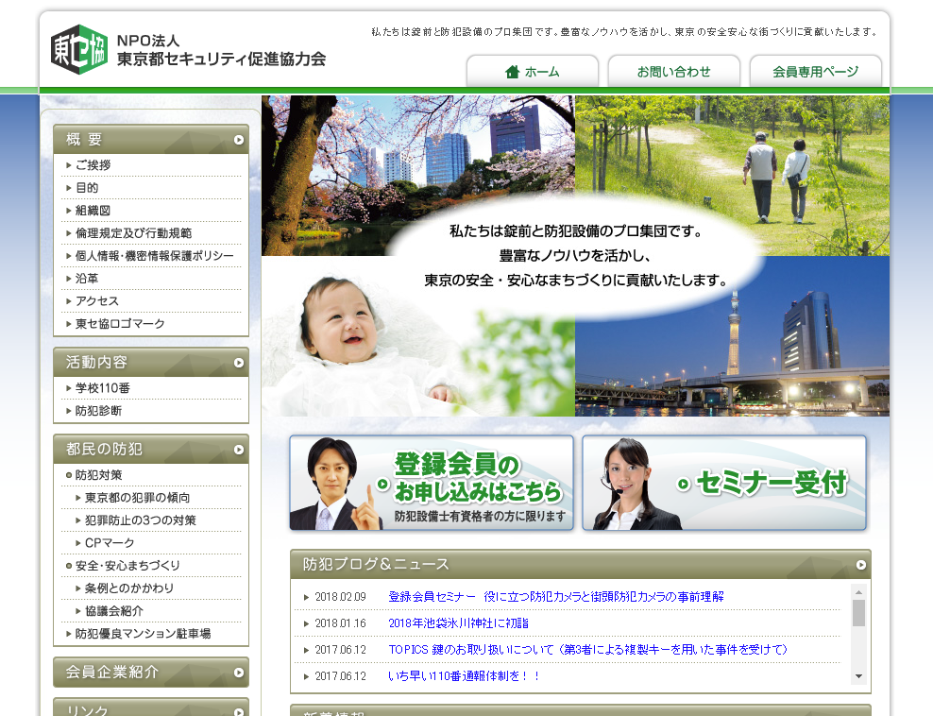Open the リンク sidebar section header
The width and height of the screenshot is (933, 716).
(x=151, y=707)
